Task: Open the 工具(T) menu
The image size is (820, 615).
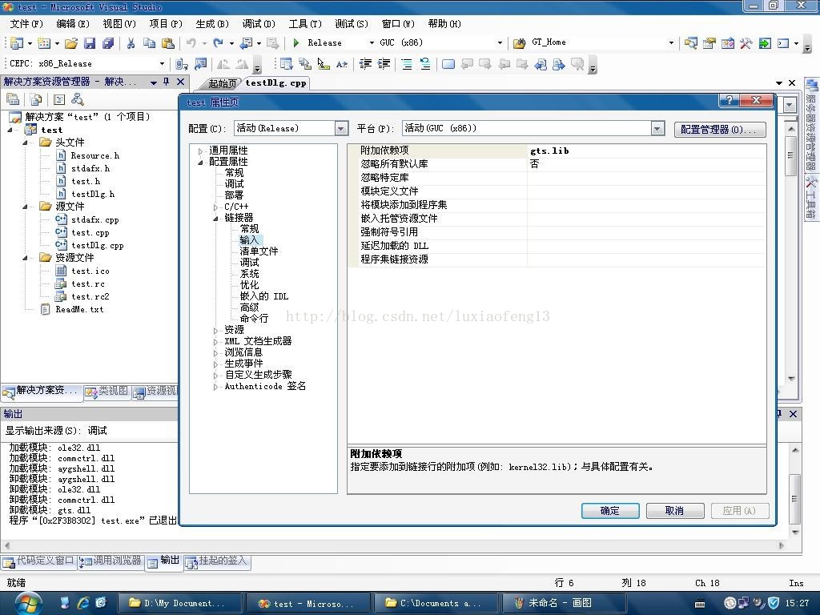Action: (x=305, y=24)
